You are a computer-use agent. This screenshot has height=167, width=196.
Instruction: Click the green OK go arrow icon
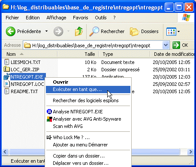(x=176, y=45)
